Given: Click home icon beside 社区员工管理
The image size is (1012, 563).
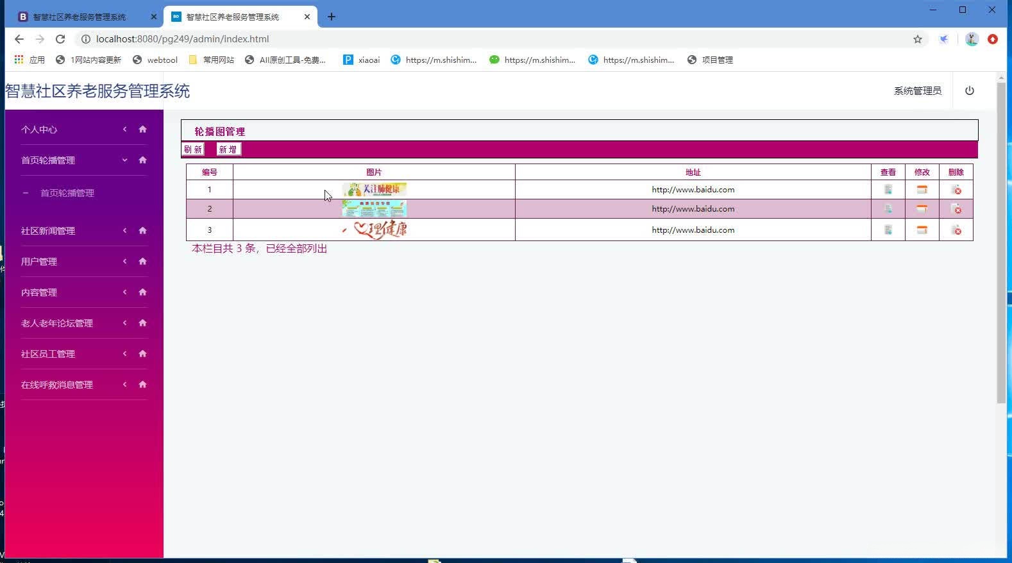Looking at the screenshot, I should pos(143,354).
